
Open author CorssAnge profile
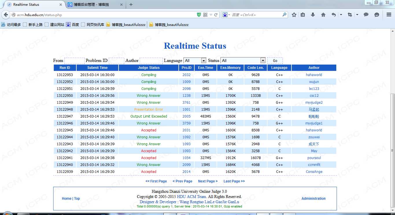pos(314,172)
